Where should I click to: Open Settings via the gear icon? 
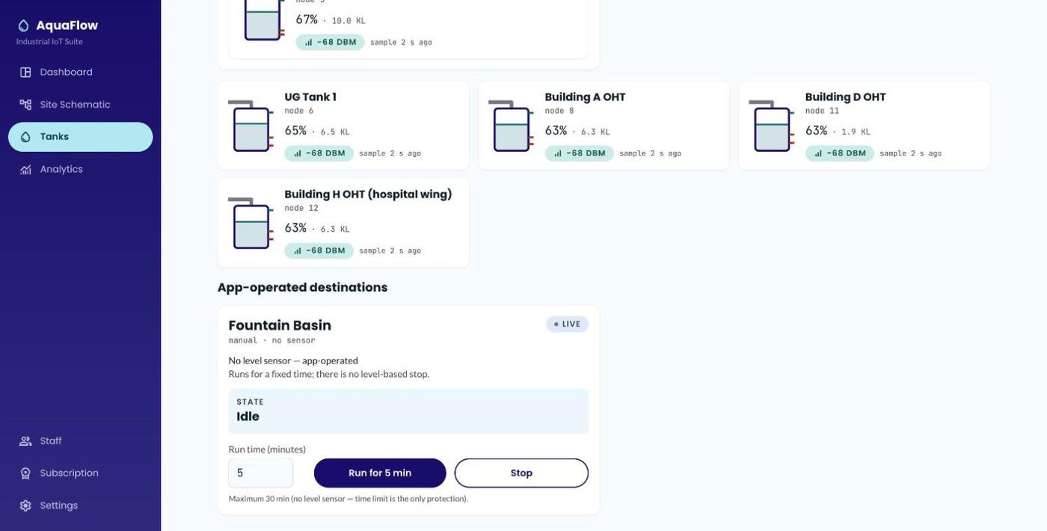coord(25,506)
